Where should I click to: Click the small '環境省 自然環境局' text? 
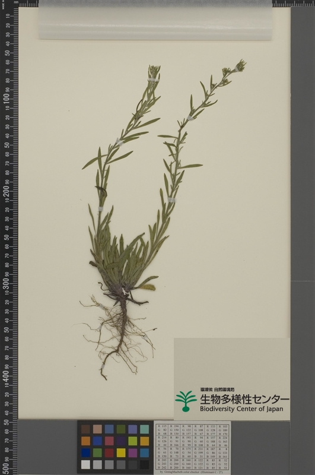[217, 389]
